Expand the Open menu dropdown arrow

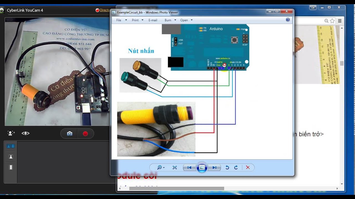click(192, 20)
